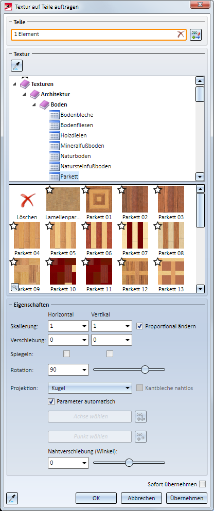Viewport: 214px width, 511px height.
Task: Click the part selection icon beside element field
Action: [196, 34]
